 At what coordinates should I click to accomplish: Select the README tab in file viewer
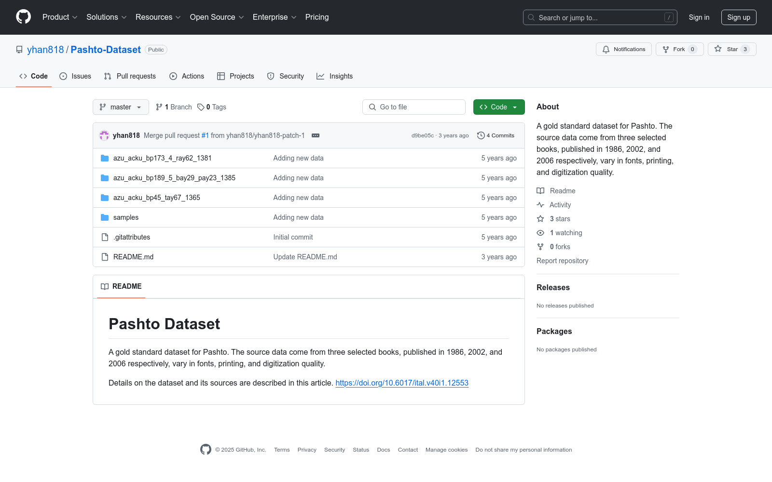[x=121, y=286]
